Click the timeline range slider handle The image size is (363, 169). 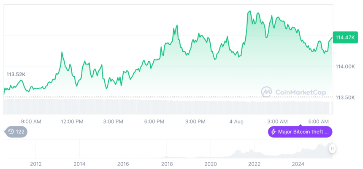pos(333,148)
